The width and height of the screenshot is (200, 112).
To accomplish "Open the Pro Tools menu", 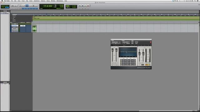I will pyautogui.click(x=7, y=1).
